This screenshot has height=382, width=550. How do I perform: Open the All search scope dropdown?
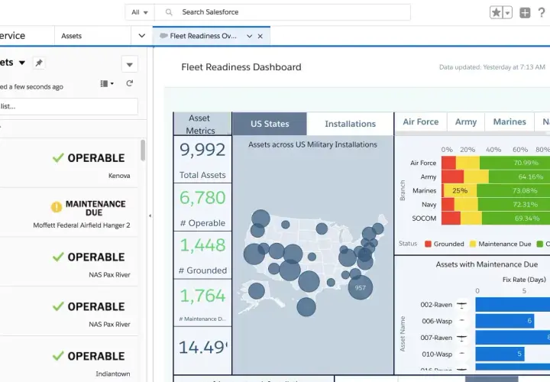pyautogui.click(x=140, y=12)
